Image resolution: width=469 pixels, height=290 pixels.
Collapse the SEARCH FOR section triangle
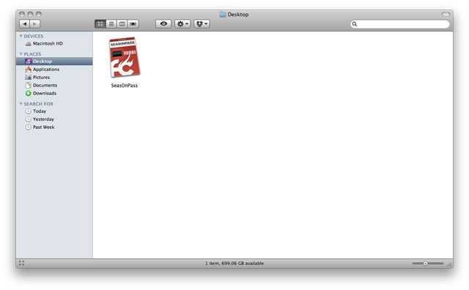point(21,104)
